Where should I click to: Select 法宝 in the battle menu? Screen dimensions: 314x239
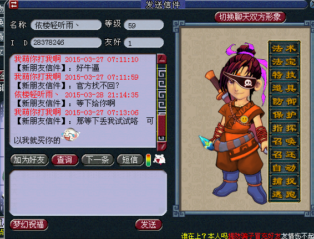(x=284, y=62)
